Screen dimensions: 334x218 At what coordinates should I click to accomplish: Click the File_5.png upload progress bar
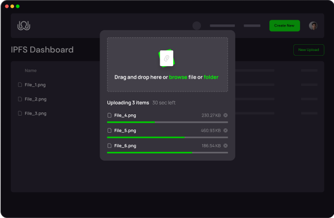pyautogui.click(x=168, y=137)
